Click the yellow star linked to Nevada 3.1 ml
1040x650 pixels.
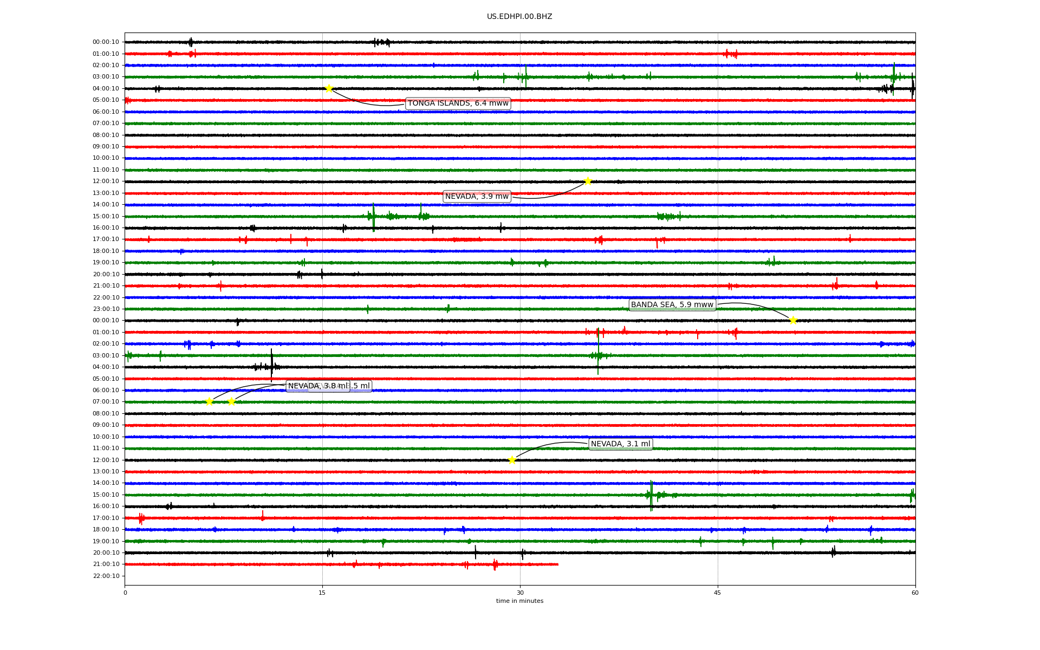[512, 460]
